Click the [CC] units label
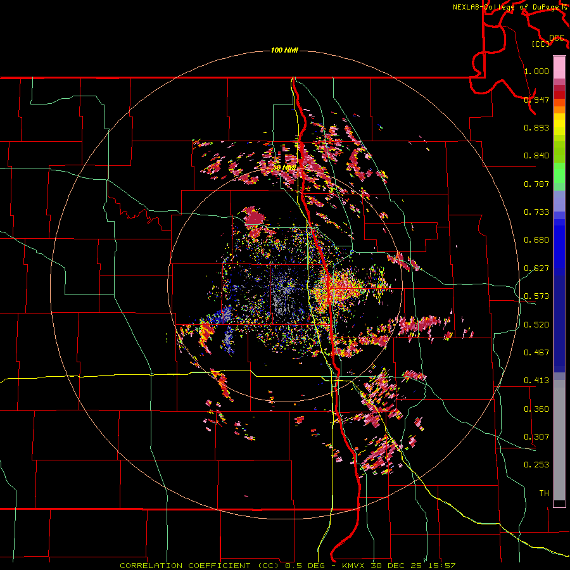The width and height of the screenshot is (570, 570). point(540,44)
